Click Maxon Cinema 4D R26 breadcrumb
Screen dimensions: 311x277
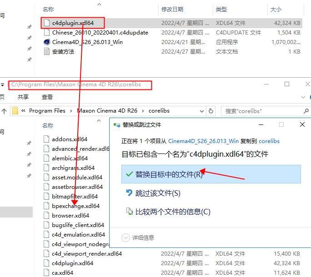(107, 111)
